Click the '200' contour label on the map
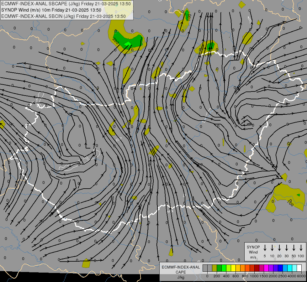The image size is (307, 282). pyautogui.click(x=116, y=41)
